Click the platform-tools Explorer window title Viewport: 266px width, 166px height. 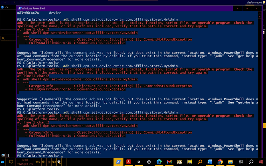point(254,2)
